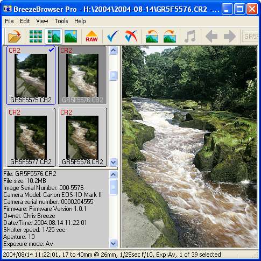This screenshot has width=261, height=261.
Task: Switch to full image view icon
Action: (x=71, y=36)
